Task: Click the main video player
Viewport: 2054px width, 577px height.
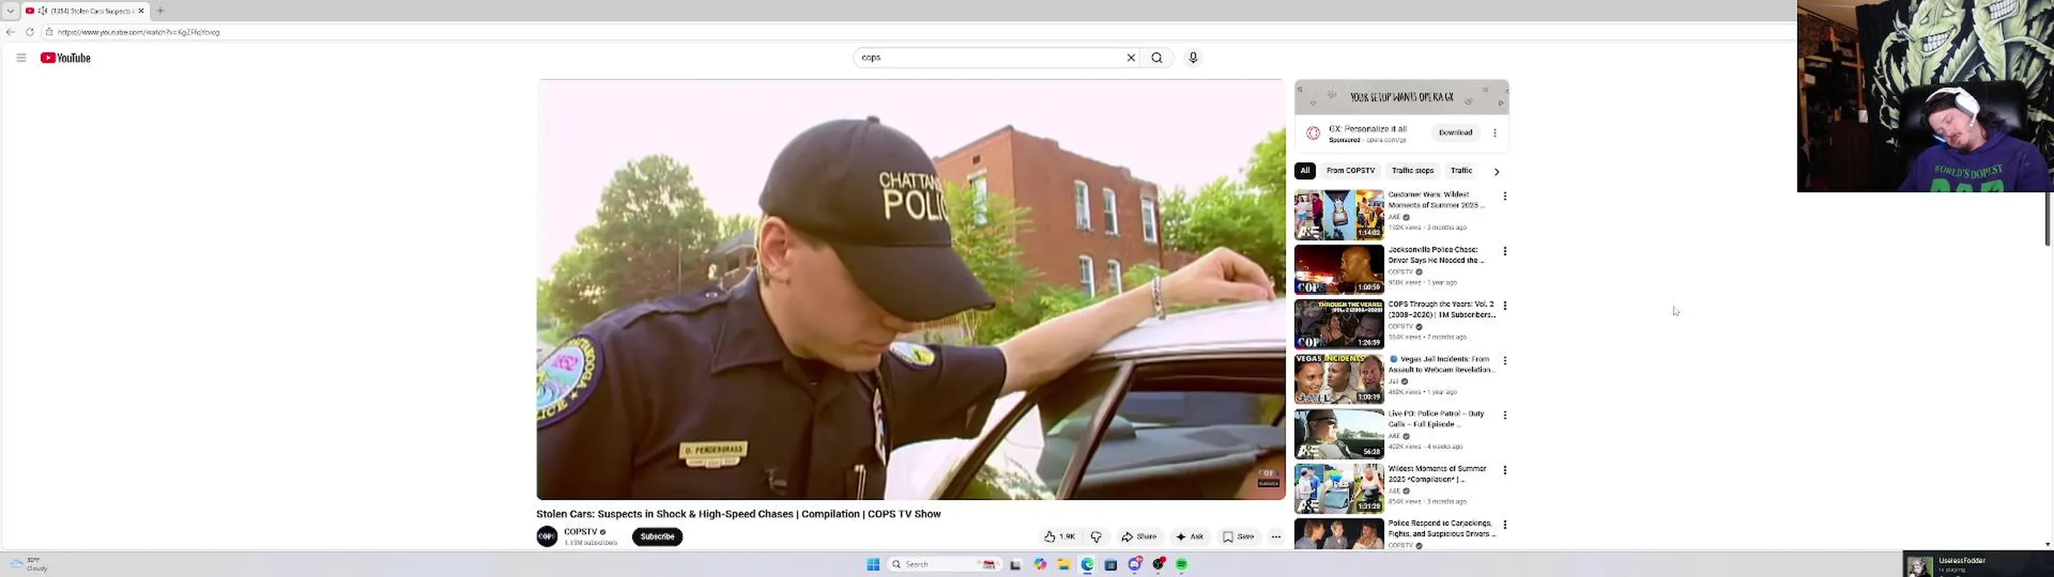Action: pos(911,289)
